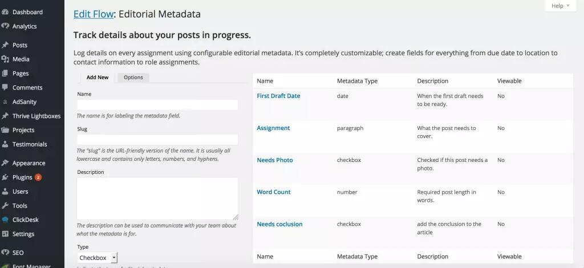Click into the Name input field
584x268 pixels.
(x=157, y=105)
